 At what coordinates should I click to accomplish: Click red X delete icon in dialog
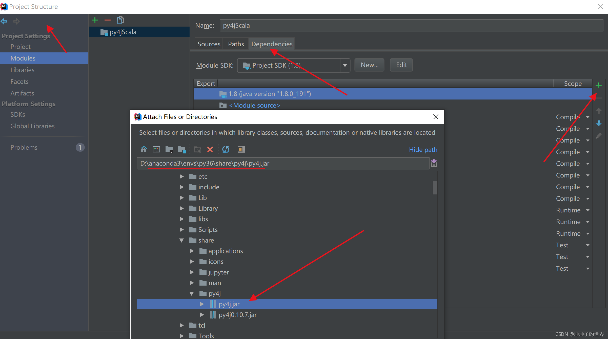pos(210,149)
